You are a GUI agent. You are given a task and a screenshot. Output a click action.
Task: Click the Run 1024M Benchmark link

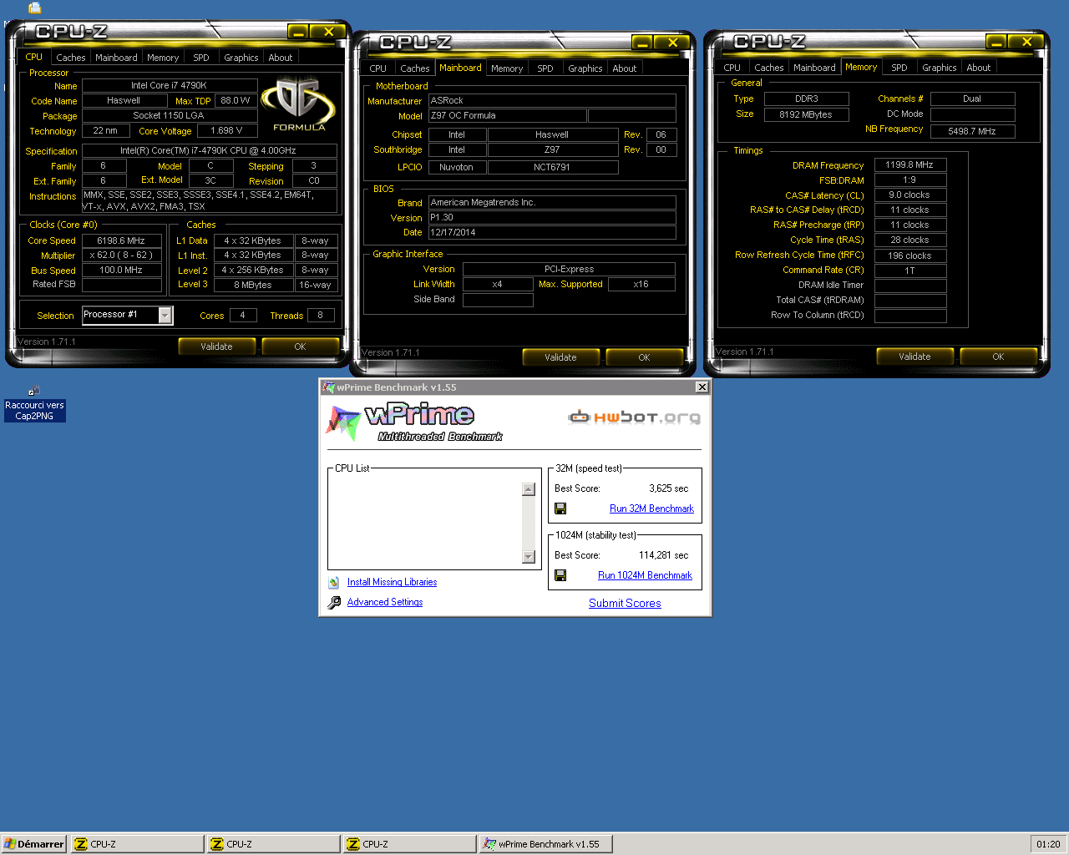point(645,575)
